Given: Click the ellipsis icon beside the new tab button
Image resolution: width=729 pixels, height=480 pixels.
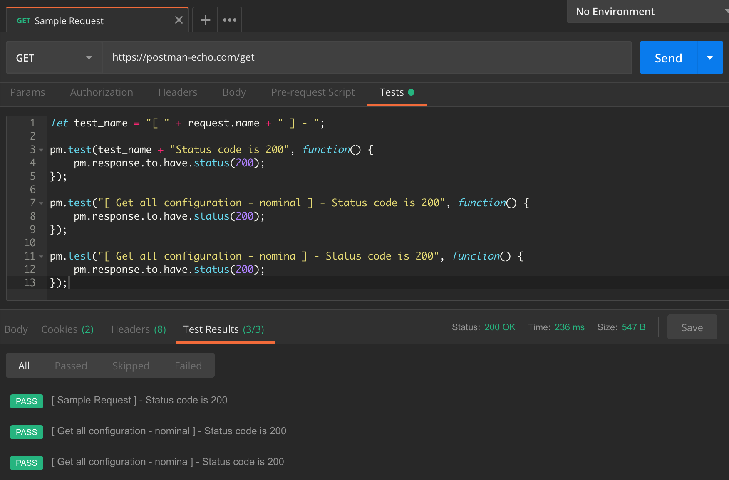Looking at the screenshot, I should click(x=229, y=19).
